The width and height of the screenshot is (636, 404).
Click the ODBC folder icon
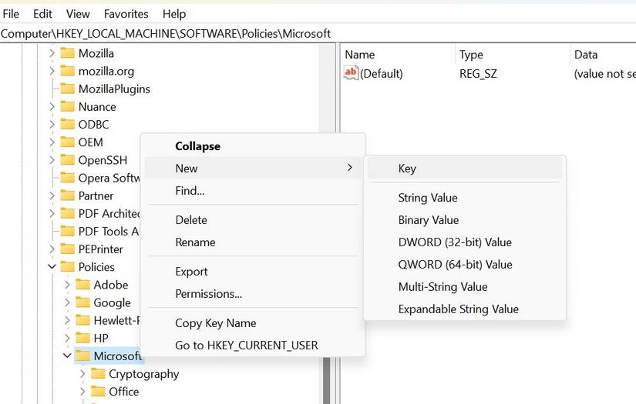tap(67, 124)
